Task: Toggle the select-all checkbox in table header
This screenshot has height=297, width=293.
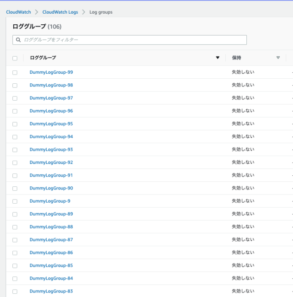Action: tap(15, 58)
